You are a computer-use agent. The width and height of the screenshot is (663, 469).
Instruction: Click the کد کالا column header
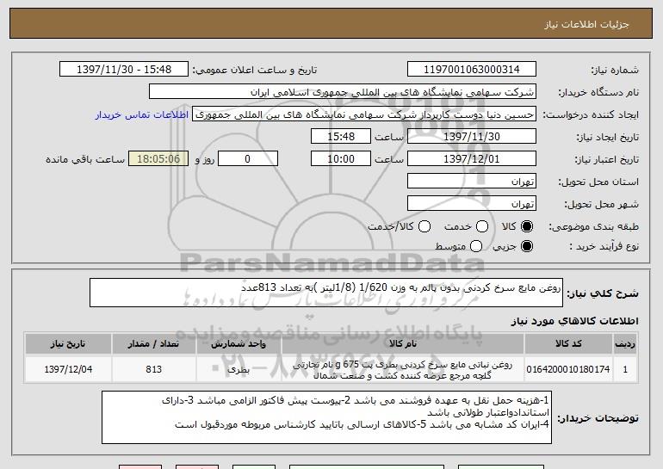(568, 344)
